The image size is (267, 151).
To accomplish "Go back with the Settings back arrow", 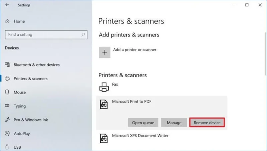I will point(7,5).
